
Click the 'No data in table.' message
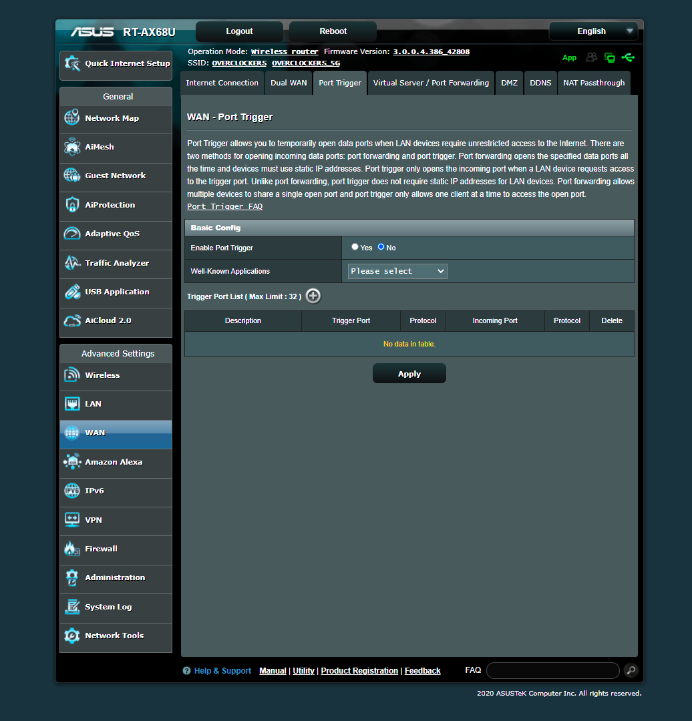tap(409, 344)
